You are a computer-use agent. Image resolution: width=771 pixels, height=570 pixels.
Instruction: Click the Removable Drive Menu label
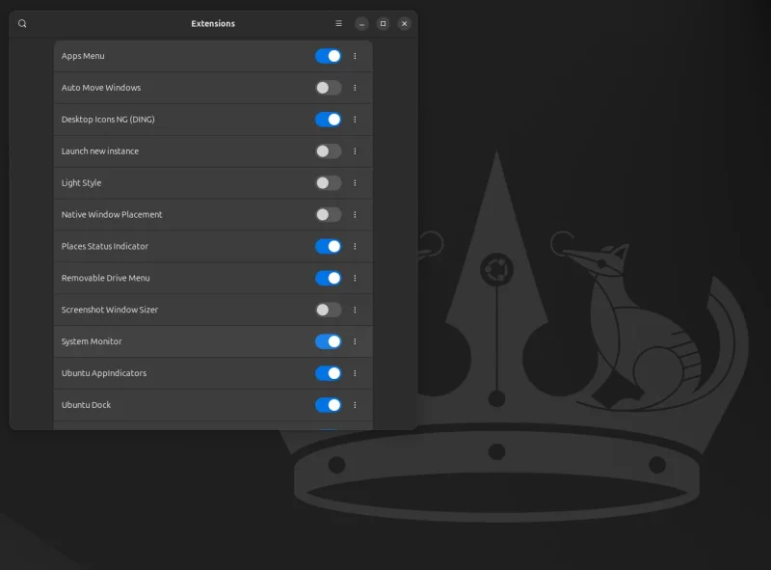pyautogui.click(x=105, y=278)
